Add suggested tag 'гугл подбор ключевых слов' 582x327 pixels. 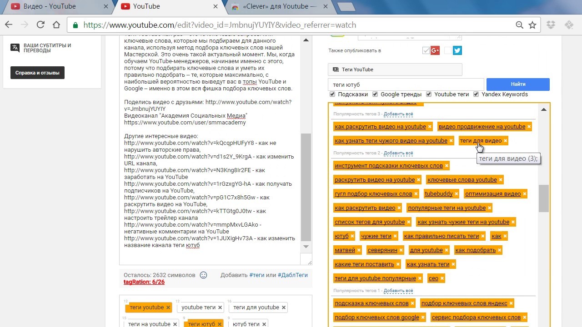point(373,194)
